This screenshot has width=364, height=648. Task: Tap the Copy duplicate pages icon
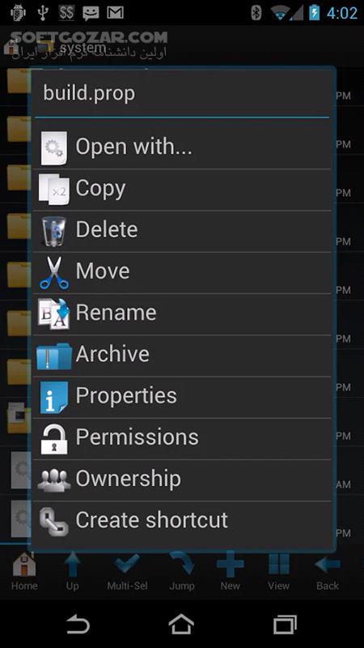(x=54, y=190)
